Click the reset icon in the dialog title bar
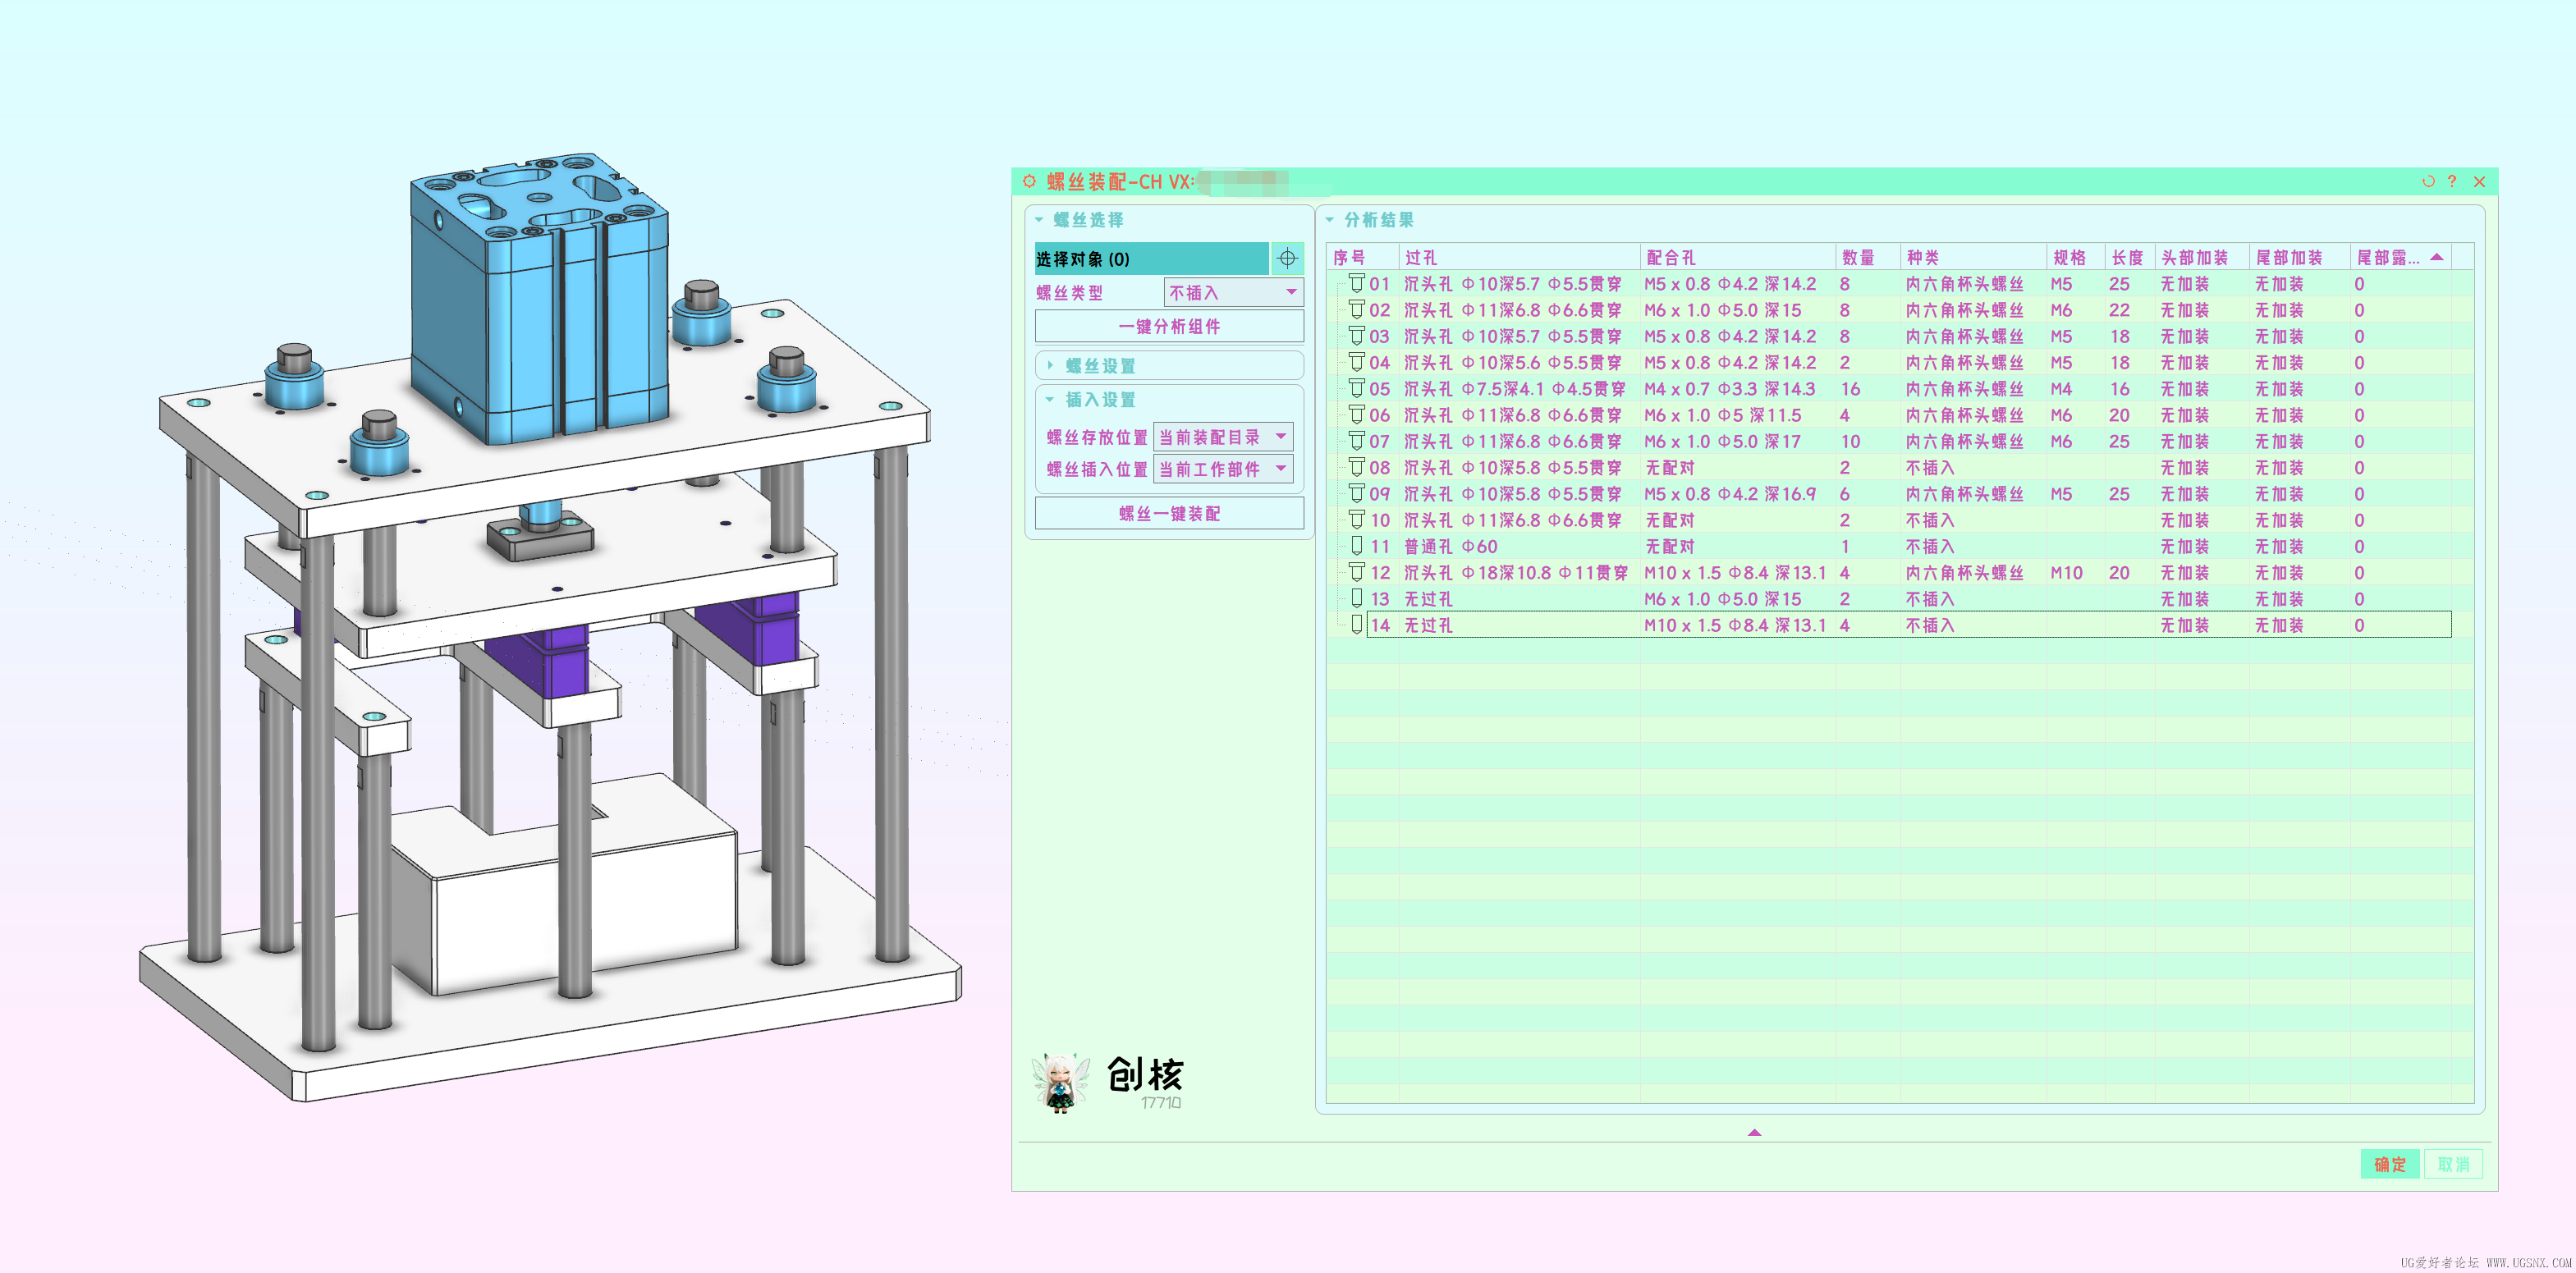 (2427, 181)
